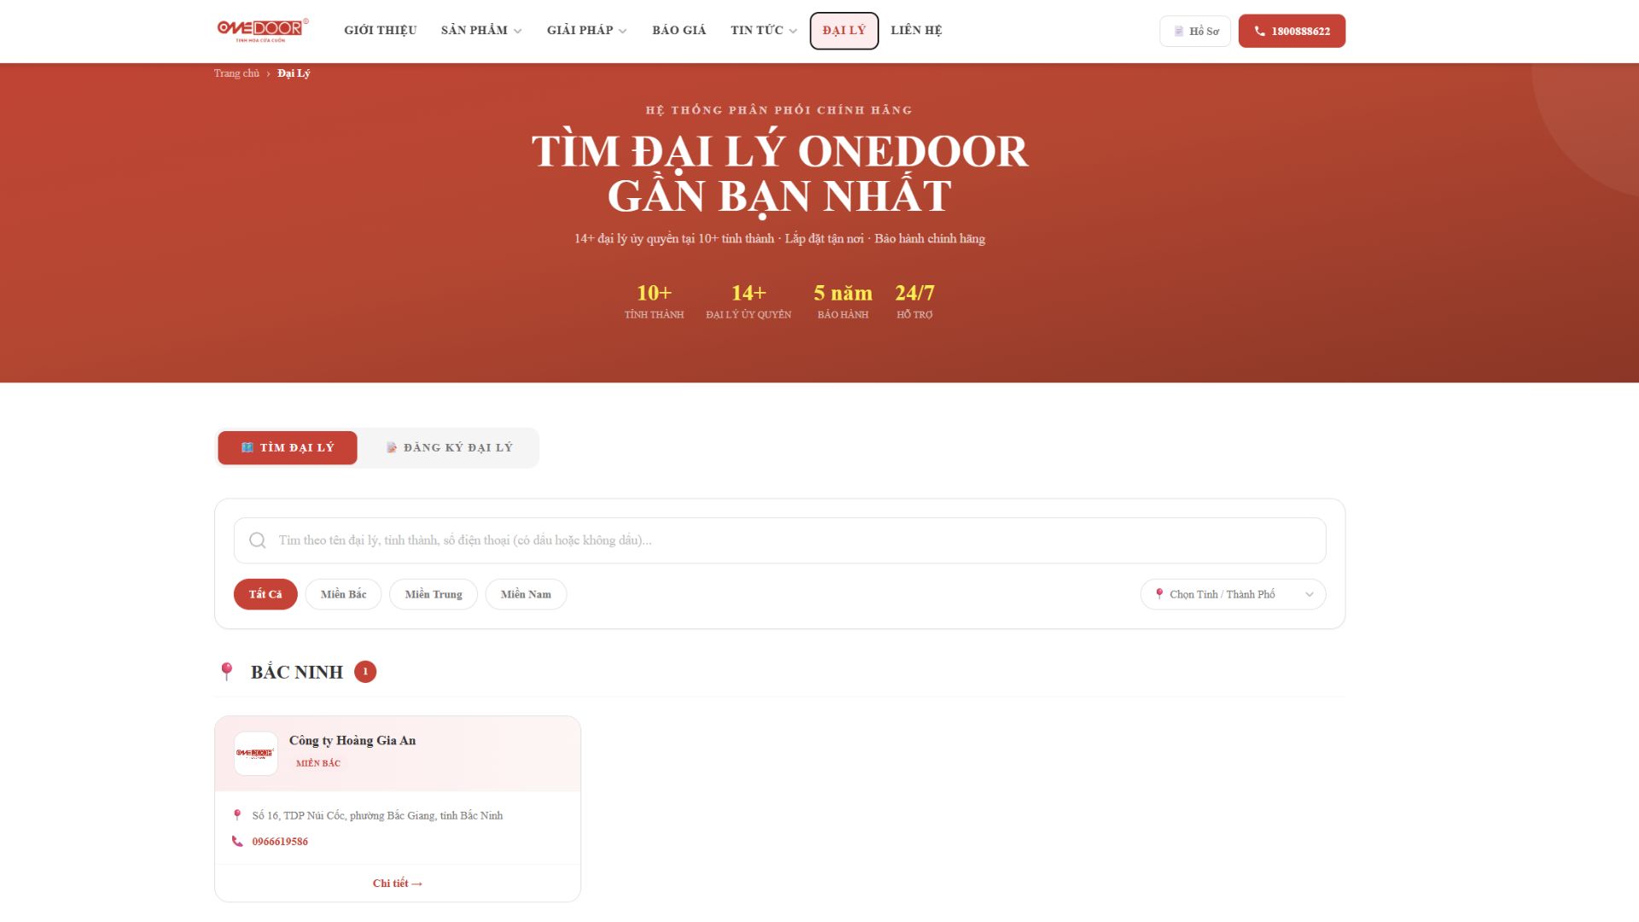Click the BẮC NINH count badge
Viewport: 1639px width, 922px height.
pyautogui.click(x=365, y=672)
